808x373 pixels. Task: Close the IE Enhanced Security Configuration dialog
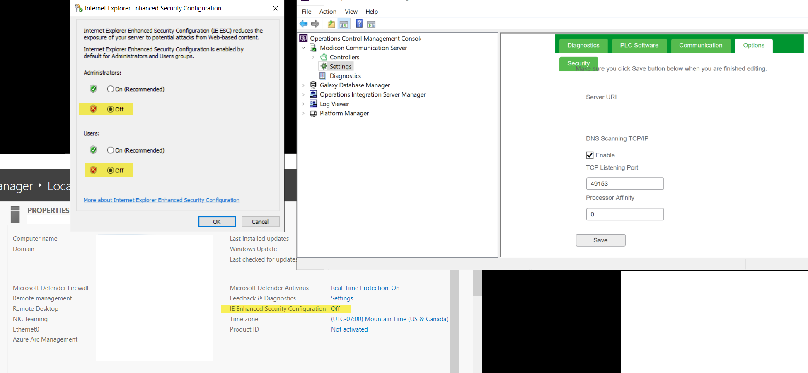[276, 8]
